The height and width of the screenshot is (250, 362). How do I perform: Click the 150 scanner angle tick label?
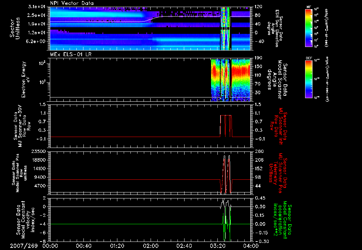point(258,66)
